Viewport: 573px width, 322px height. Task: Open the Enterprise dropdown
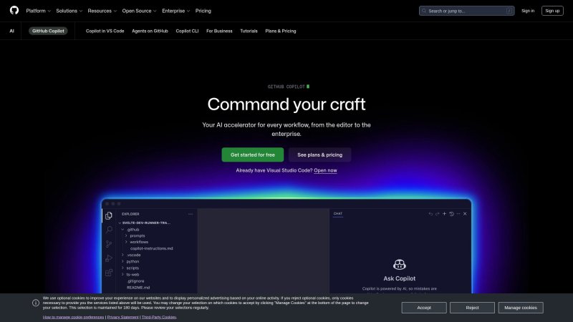(175, 11)
